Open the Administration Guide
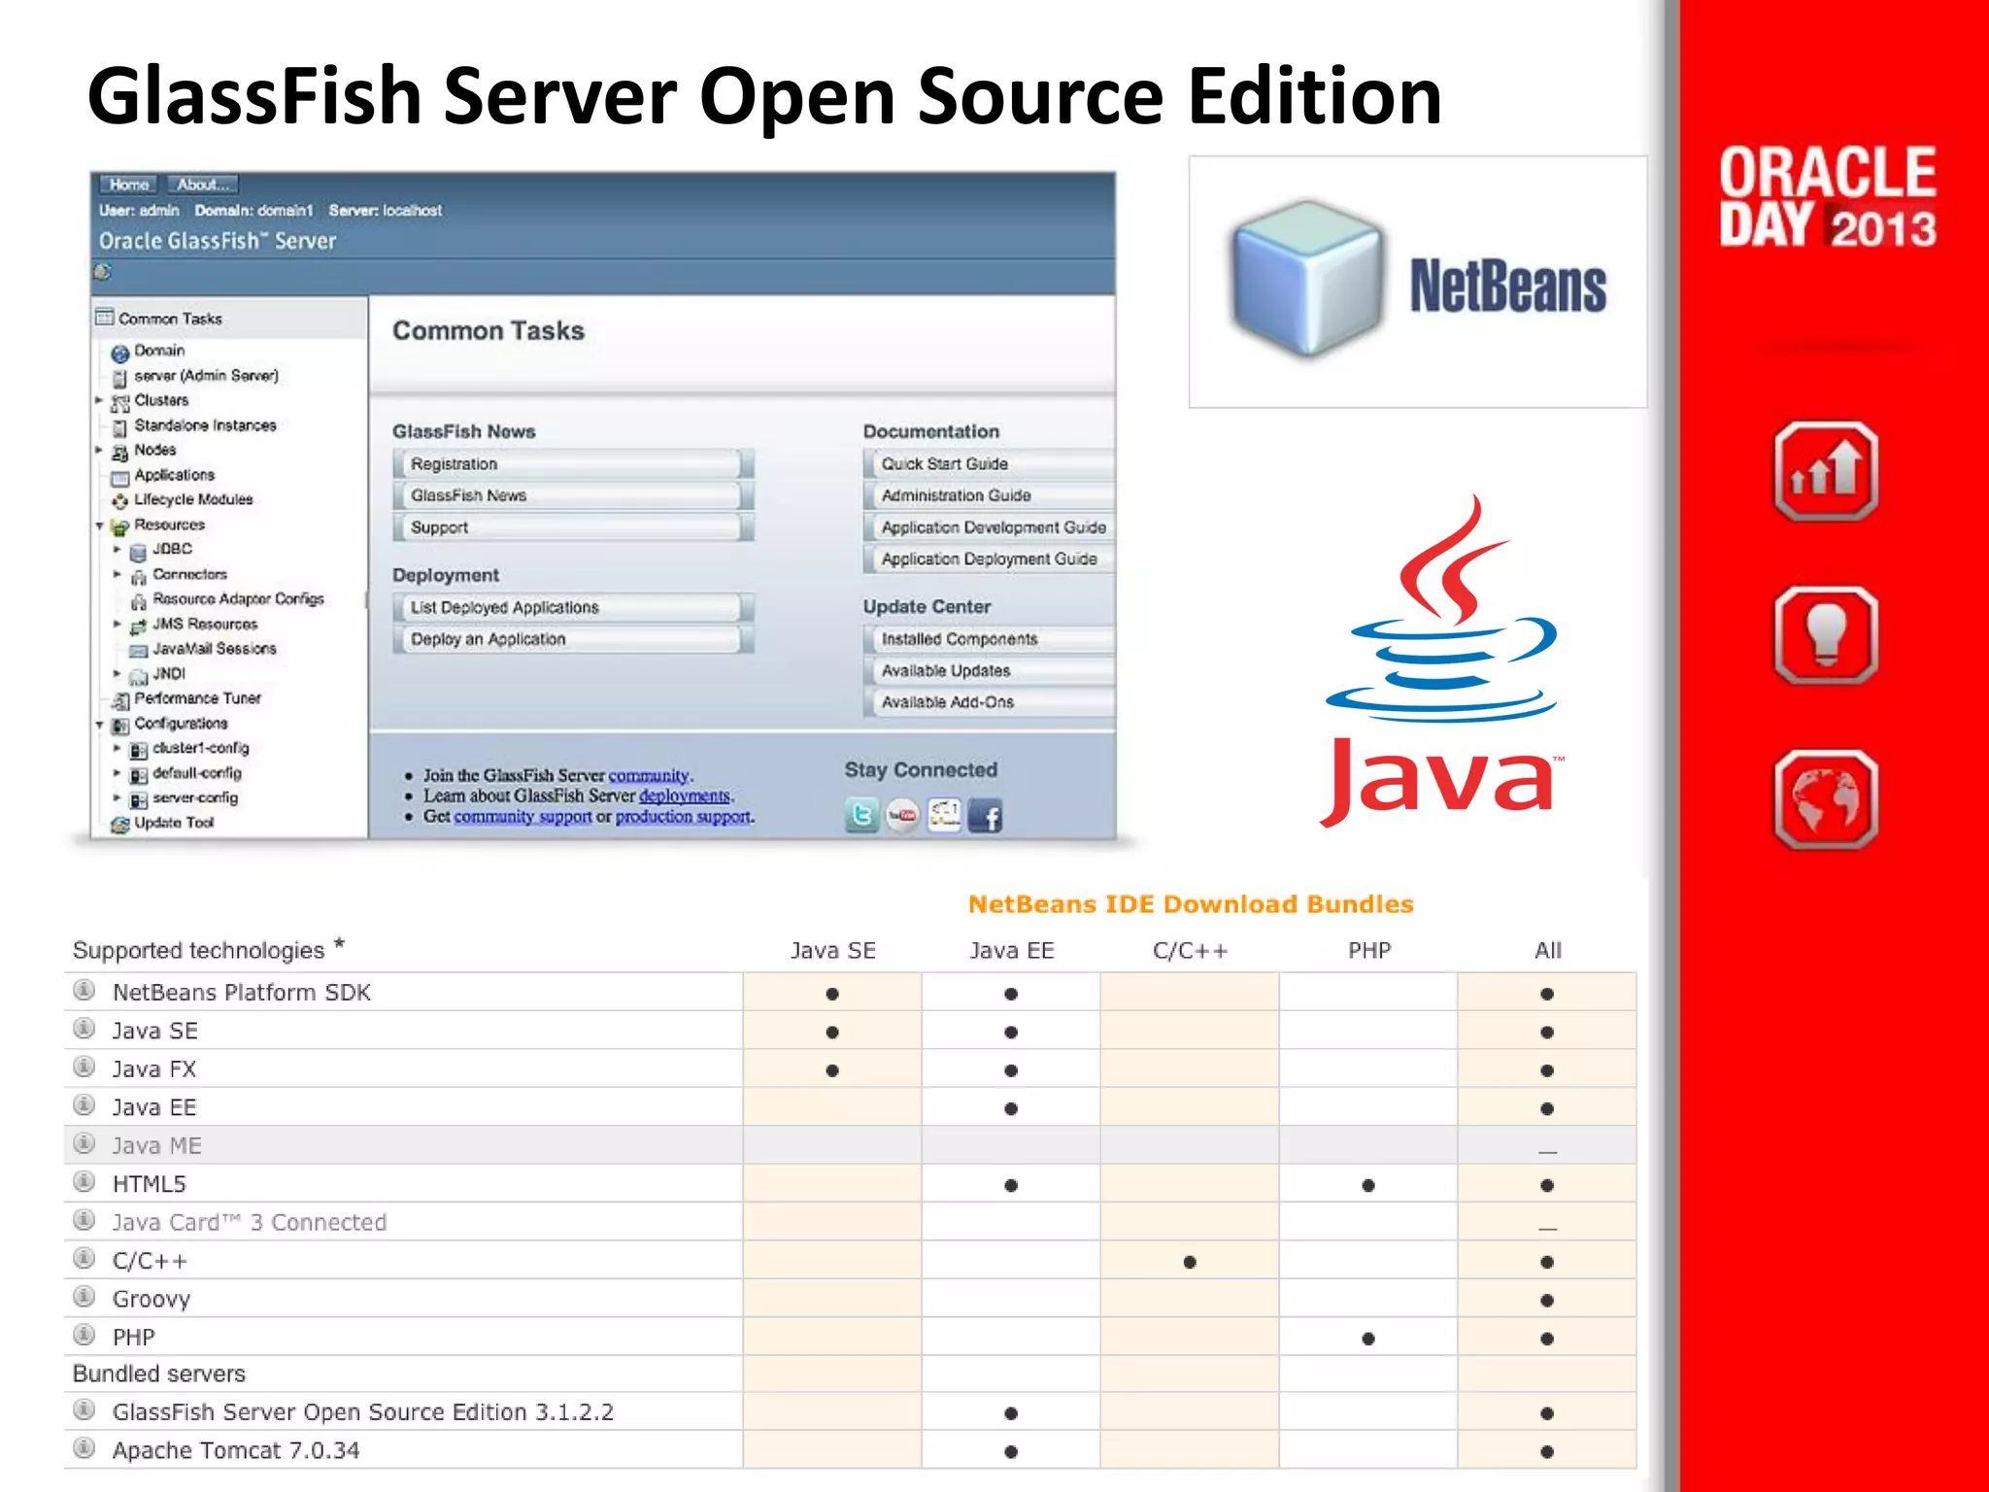The width and height of the screenshot is (1989, 1492). pyautogui.click(x=989, y=495)
